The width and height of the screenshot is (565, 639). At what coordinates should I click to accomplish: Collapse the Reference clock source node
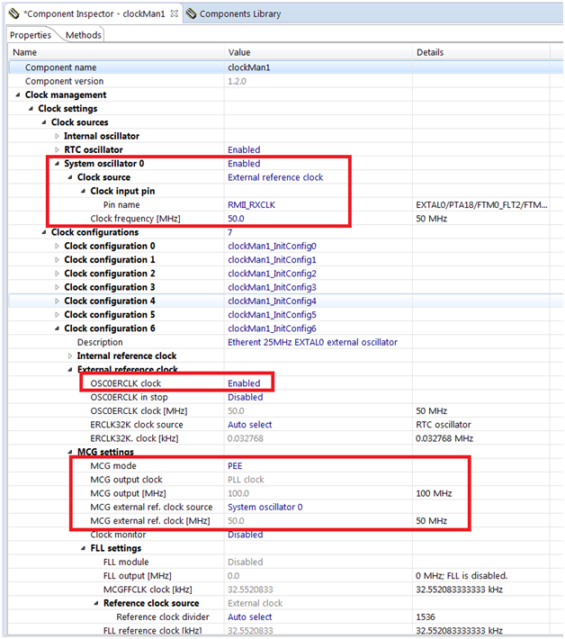(x=96, y=603)
